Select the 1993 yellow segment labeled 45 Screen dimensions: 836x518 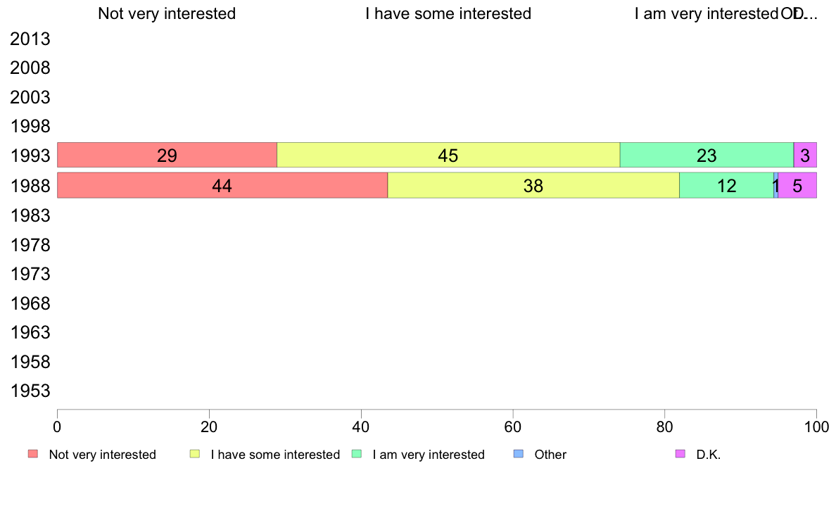click(448, 156)
